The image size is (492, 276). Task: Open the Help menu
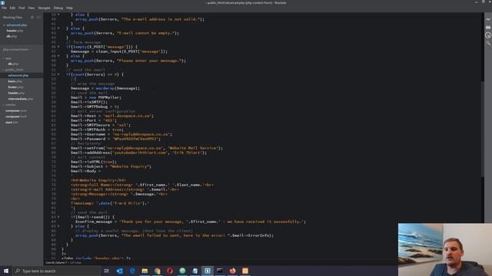[x=69, y=8]
